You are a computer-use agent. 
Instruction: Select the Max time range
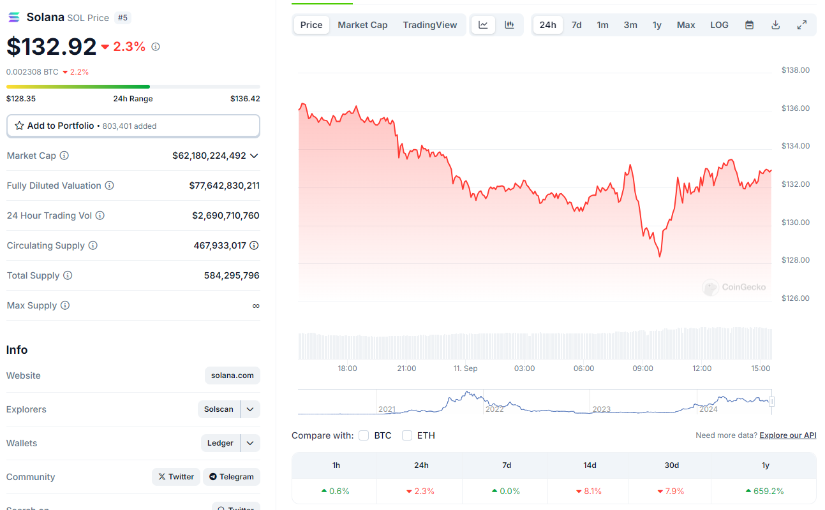click(686, 25)
